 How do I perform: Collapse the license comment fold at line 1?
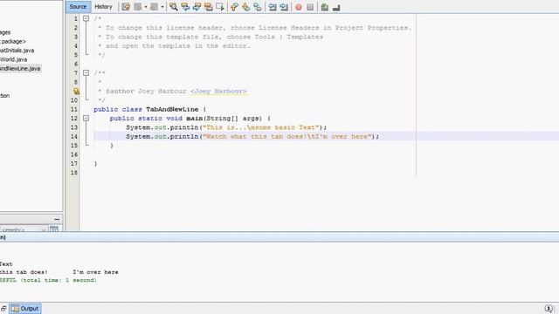point(86,18)
